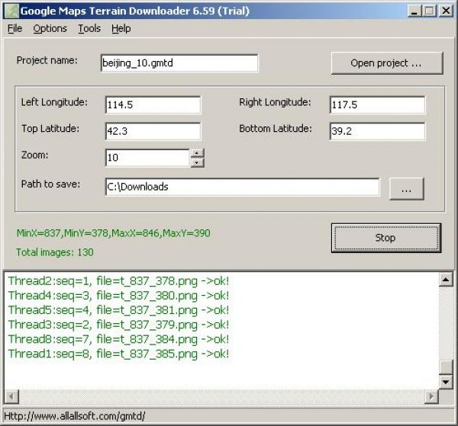The width and height of the screenshot is (458, 426).
Task: Click the Left Longitude label
Action: point(54,102)
